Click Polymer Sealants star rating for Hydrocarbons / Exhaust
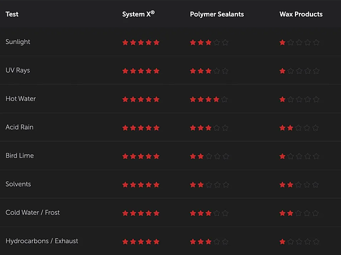This screenshot has height=255, width=341. click(209, 241)
